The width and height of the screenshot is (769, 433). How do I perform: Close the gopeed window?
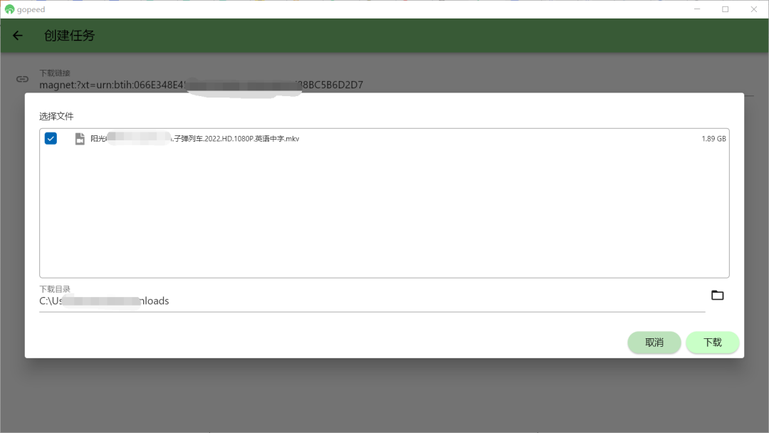(x=754, y=9)
